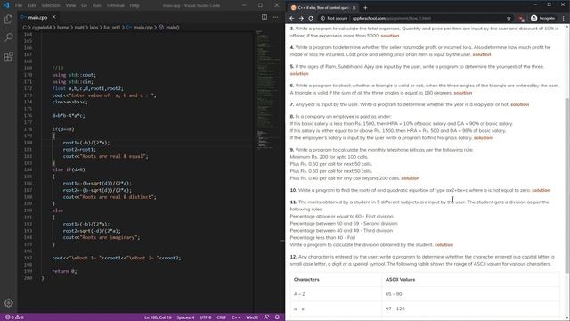
Task: Click the feedback icon in status bar
Action: 266,317
